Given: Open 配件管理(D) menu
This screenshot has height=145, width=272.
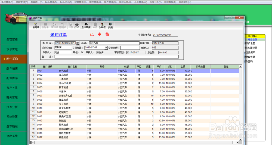Looking at the screenshot, I should point(51,2).
